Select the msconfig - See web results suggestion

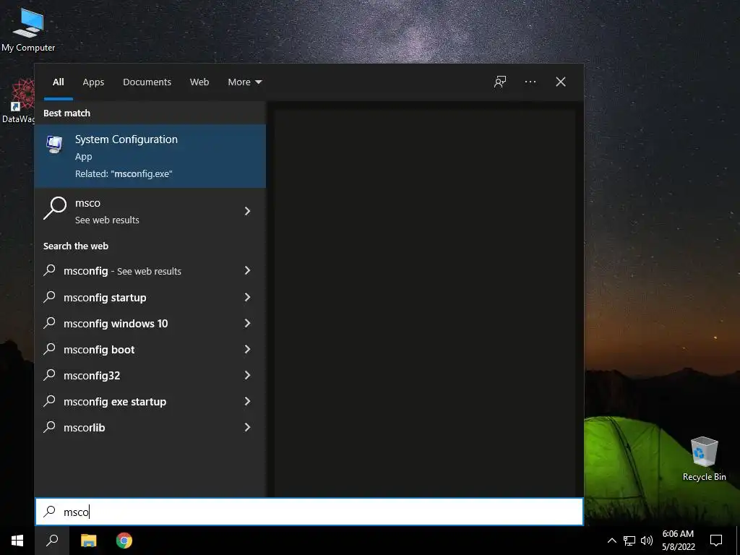150,271
